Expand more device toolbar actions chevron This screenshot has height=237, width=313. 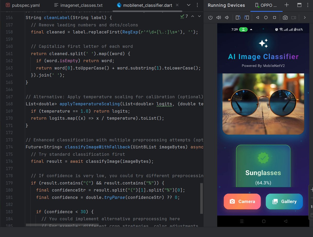(x=305, y=18)
